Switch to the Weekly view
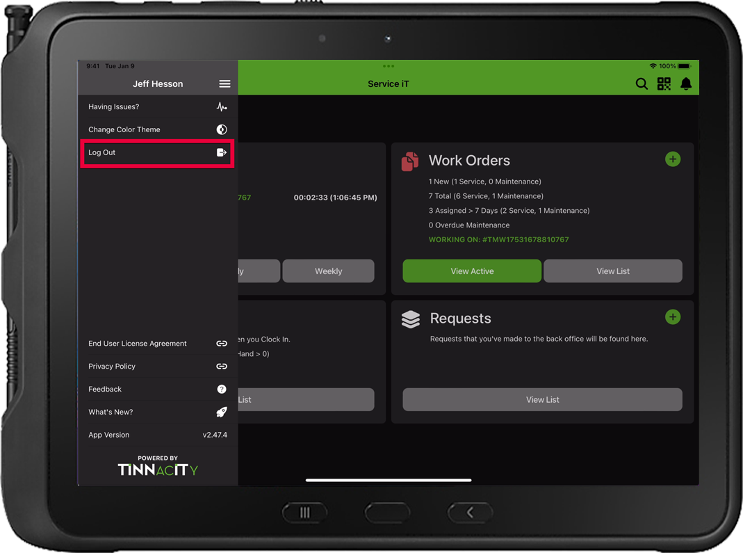Viewport: 743px width, 553px height. tap(328, 271)
